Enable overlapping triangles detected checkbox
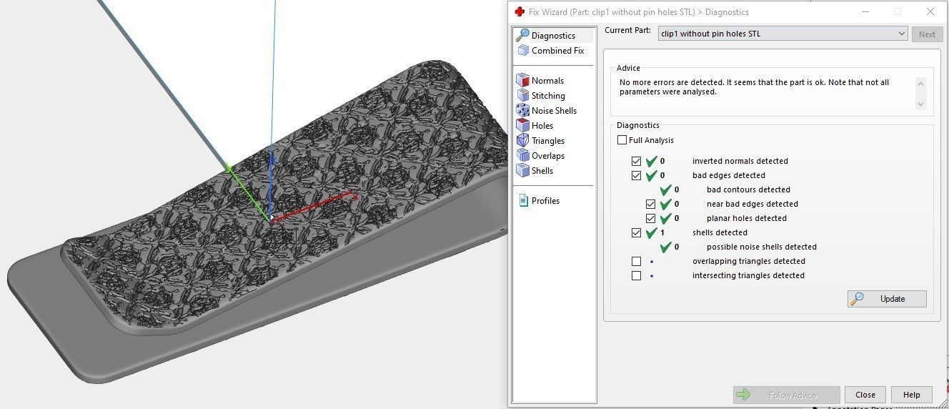Image resolution: width=949 pixels, height=409 pixels. click(636, 261)
